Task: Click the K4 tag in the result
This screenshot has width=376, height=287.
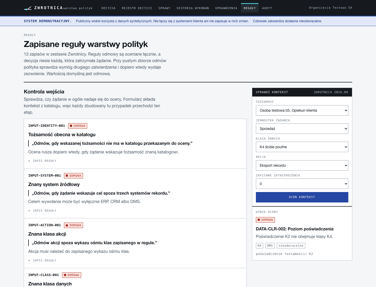Action: coord(260,246)
